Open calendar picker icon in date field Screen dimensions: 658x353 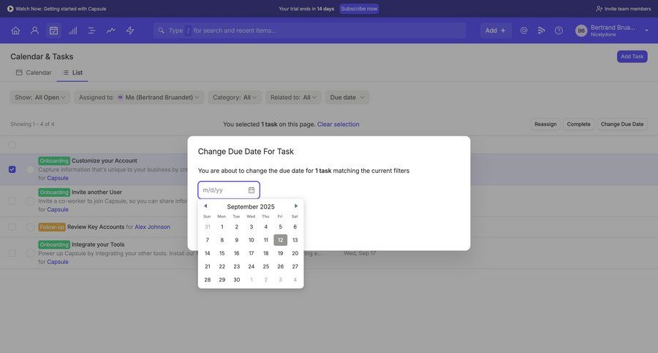click(252, 190)
